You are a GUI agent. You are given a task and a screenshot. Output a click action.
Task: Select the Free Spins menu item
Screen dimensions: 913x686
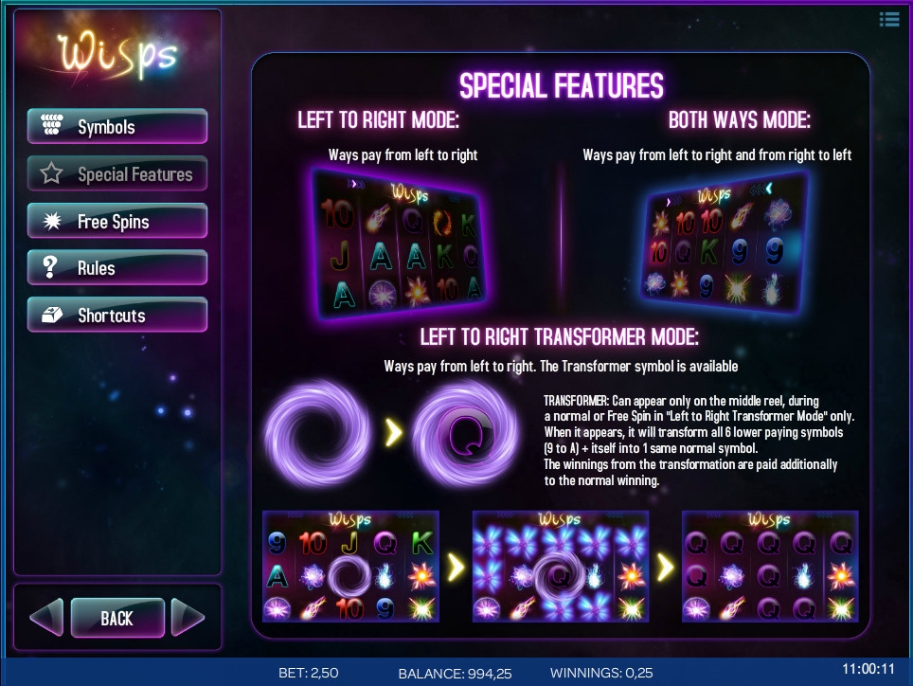117,221
